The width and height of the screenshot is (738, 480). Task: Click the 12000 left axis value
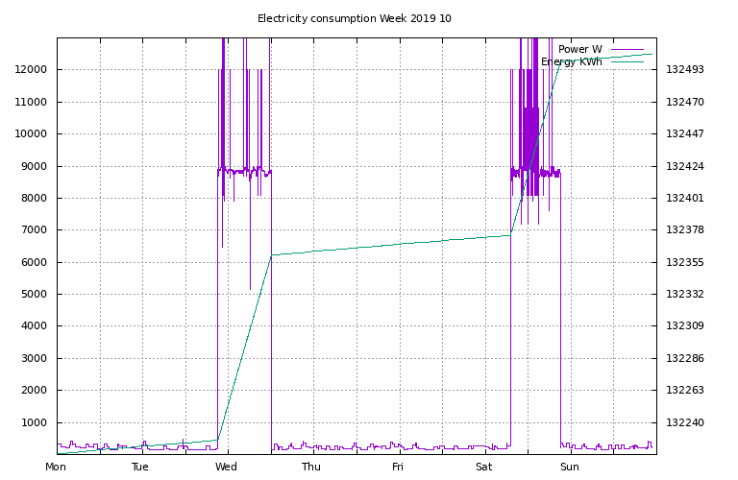[x=31, y=69]
